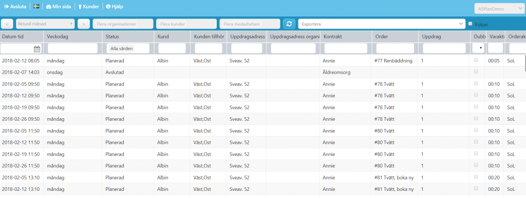Viewport: 526px width, 198px height.
Task: Select date cell 2018-02-05 13:10
Action: point(22,178)
